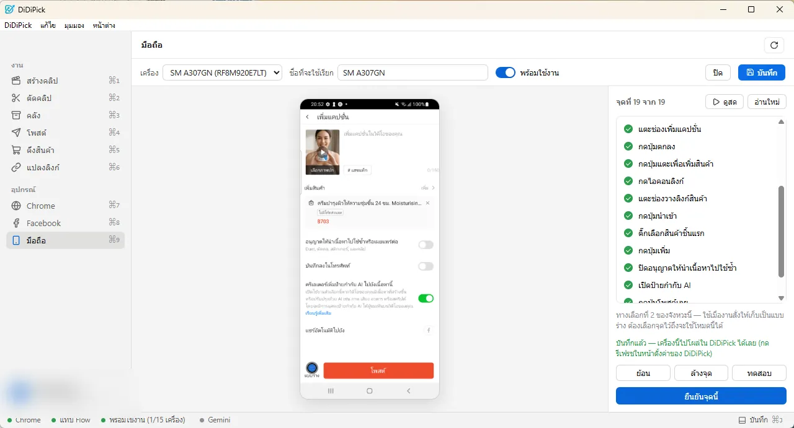Click the ปิด button
The height and width of the screenshot is (428, 794).
pos(718,72)
